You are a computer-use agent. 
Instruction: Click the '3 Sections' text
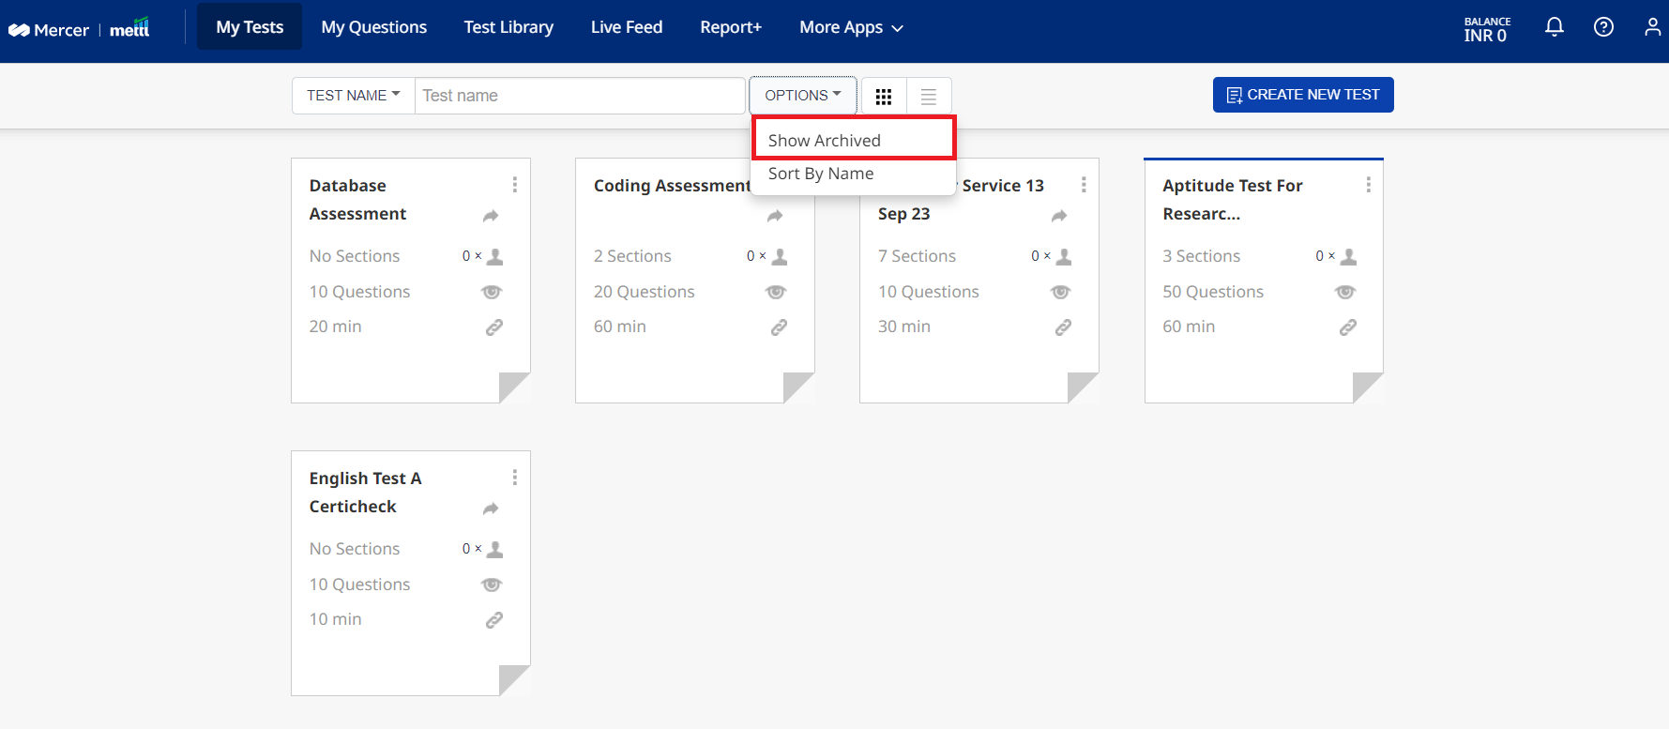point(1201,256)
